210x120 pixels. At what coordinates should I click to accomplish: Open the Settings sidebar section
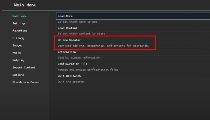pyautogui.click(x=19, y=23)
